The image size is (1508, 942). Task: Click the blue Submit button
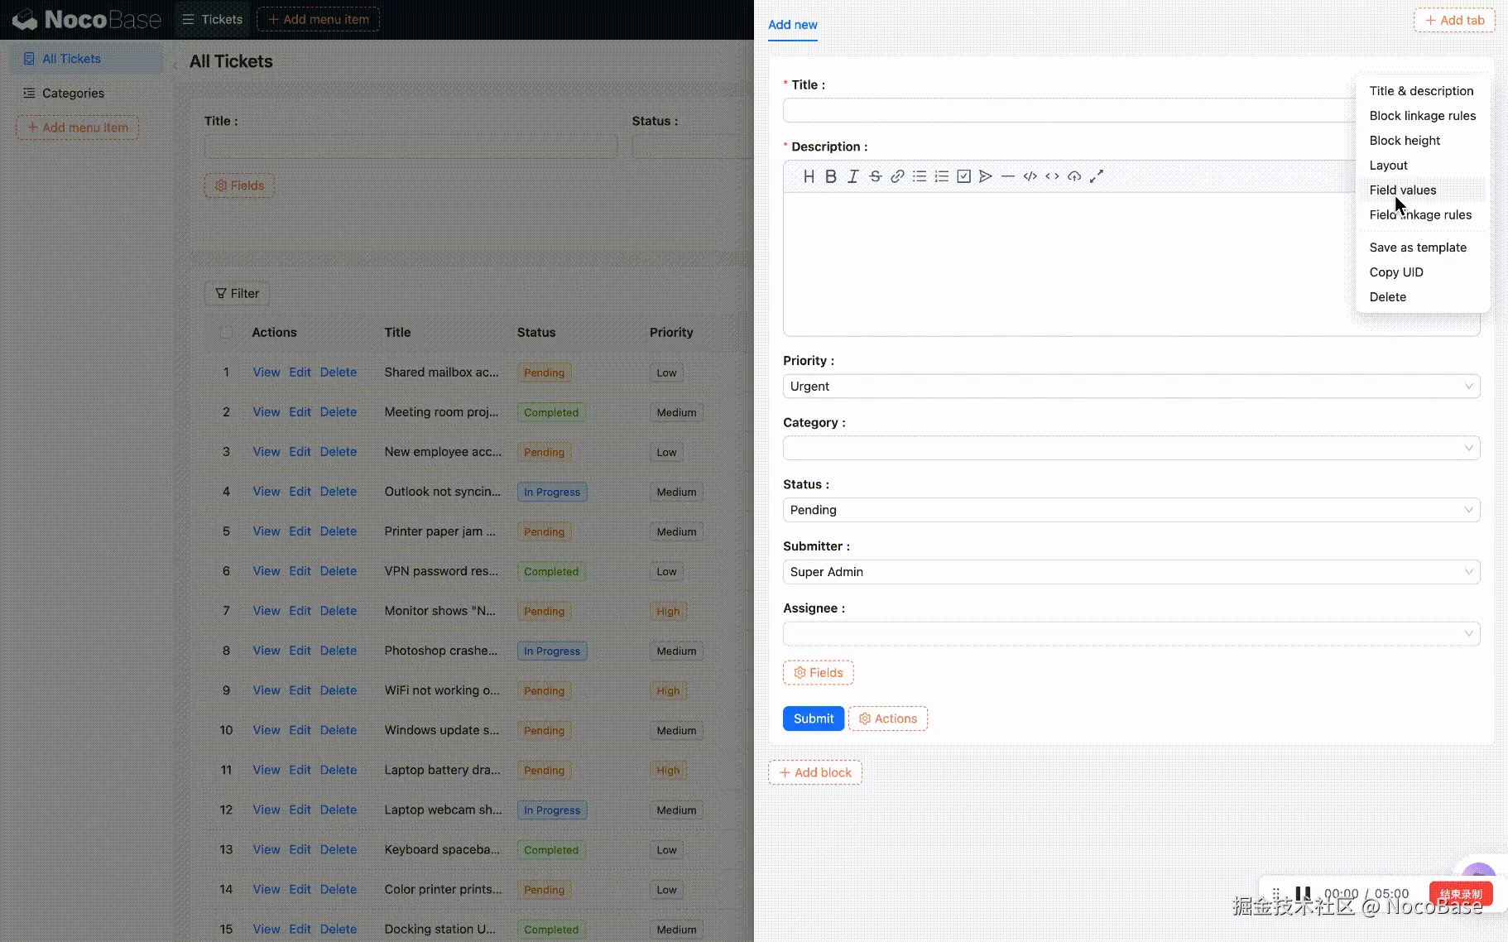pos(814,719)
